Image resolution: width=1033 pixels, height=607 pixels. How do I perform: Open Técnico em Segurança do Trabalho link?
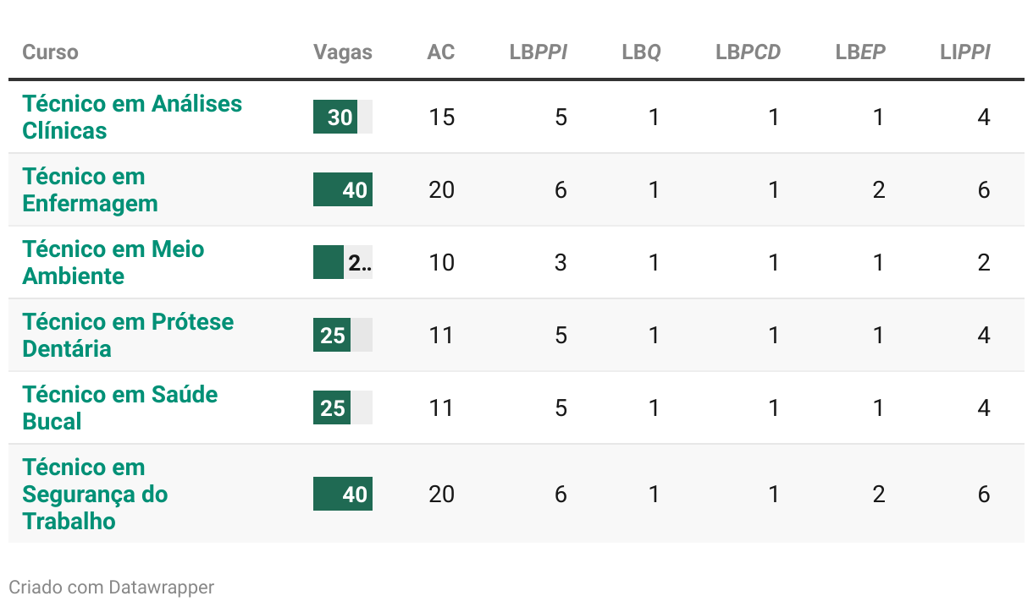pyautogui.click(x=95, y=494)
